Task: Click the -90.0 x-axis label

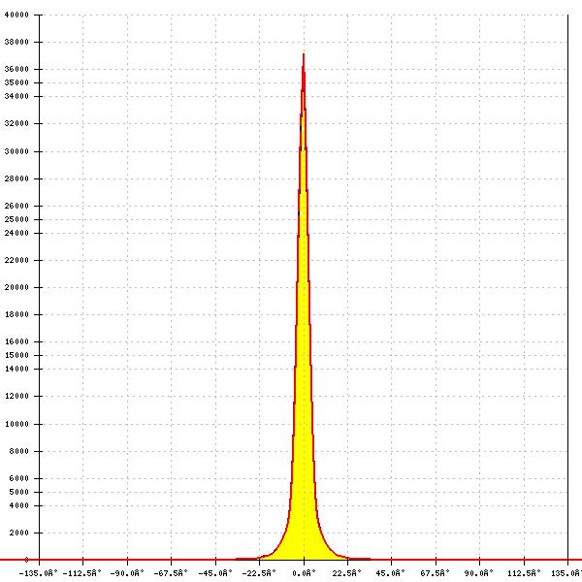Action: pos(126,573)
